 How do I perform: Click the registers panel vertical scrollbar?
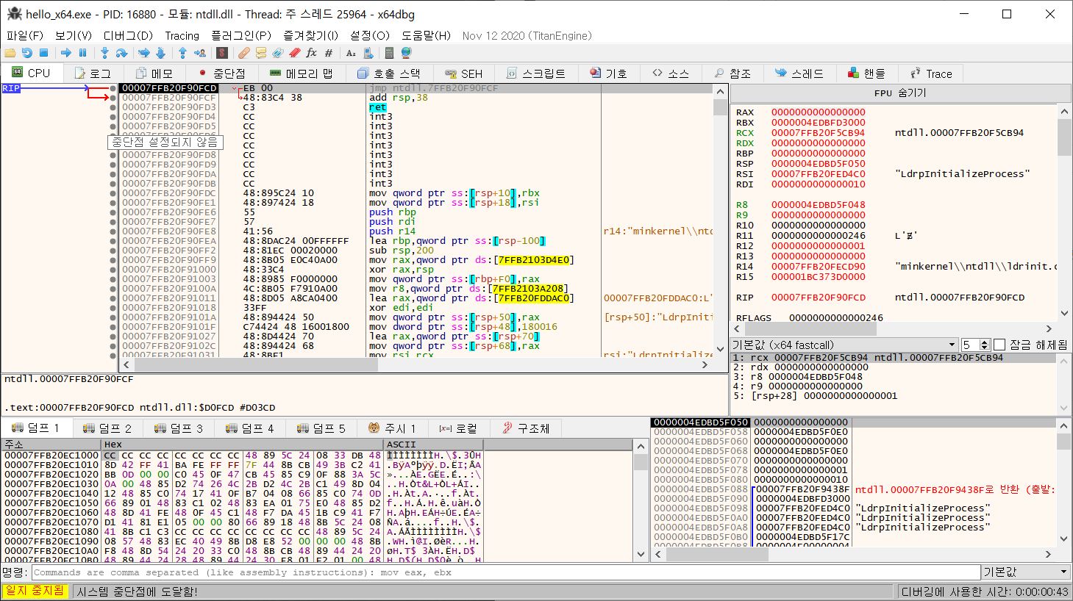click(1064, 213)
